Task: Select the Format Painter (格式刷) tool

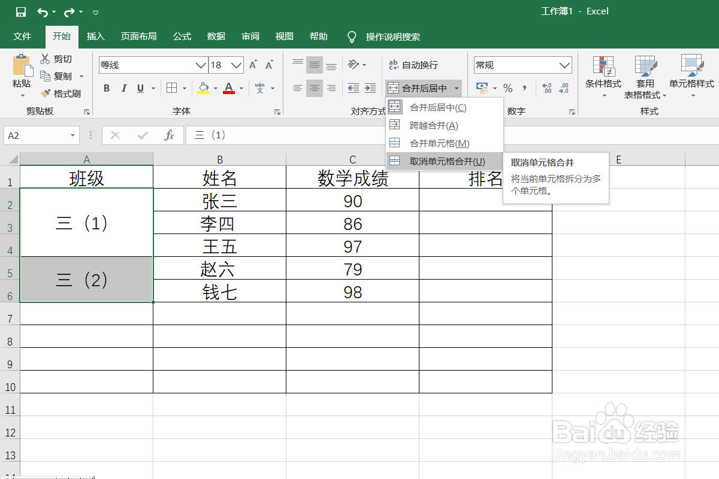Action: tap(61, 93)
